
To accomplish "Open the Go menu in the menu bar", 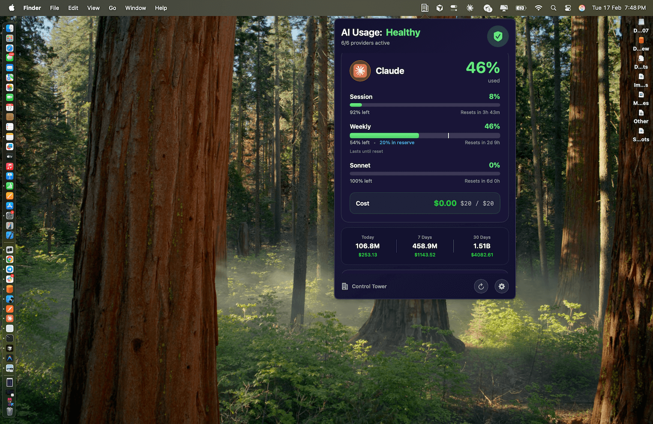I will (x=112, y=8).
